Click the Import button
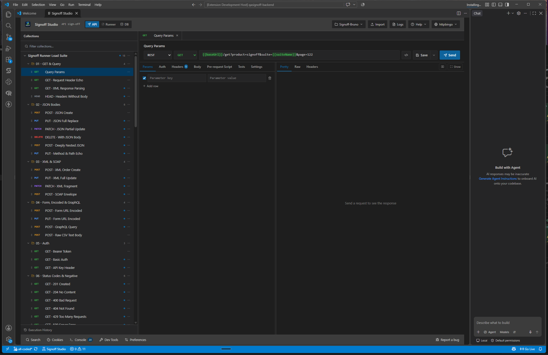Screen dimensions: 548x355 pyautogui.click(x=377, y=24)
